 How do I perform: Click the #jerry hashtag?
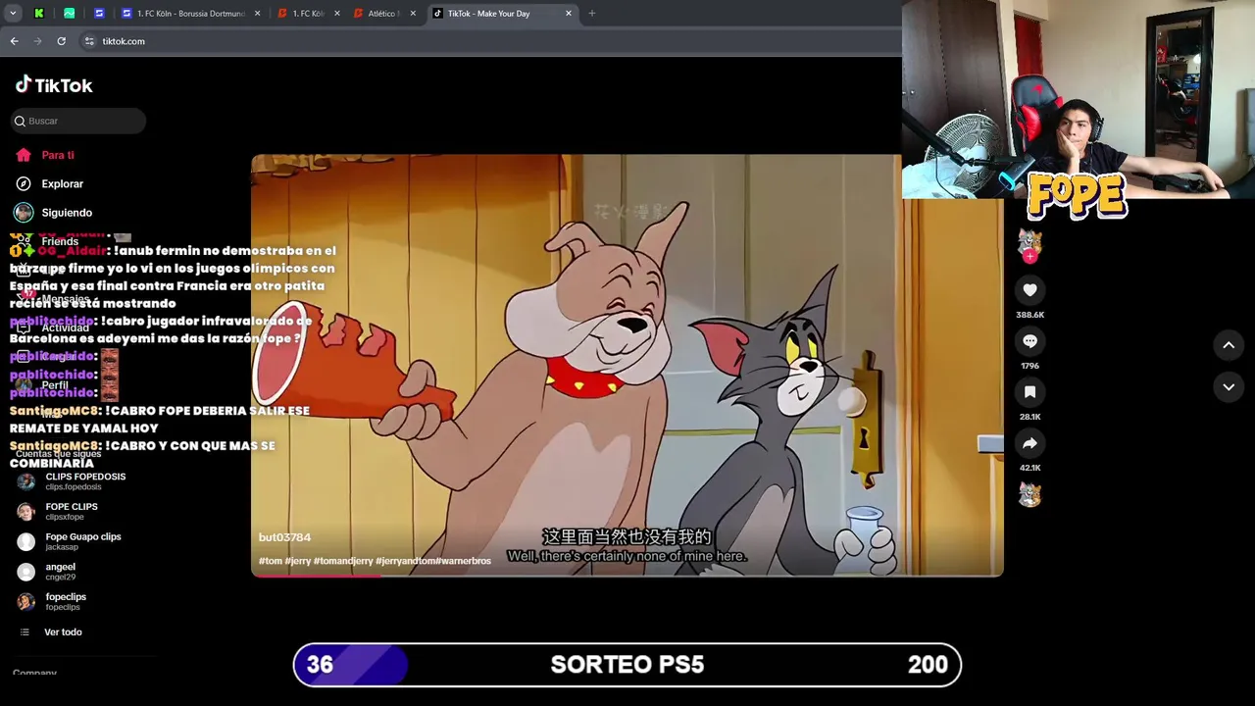[x=298, y=561]
